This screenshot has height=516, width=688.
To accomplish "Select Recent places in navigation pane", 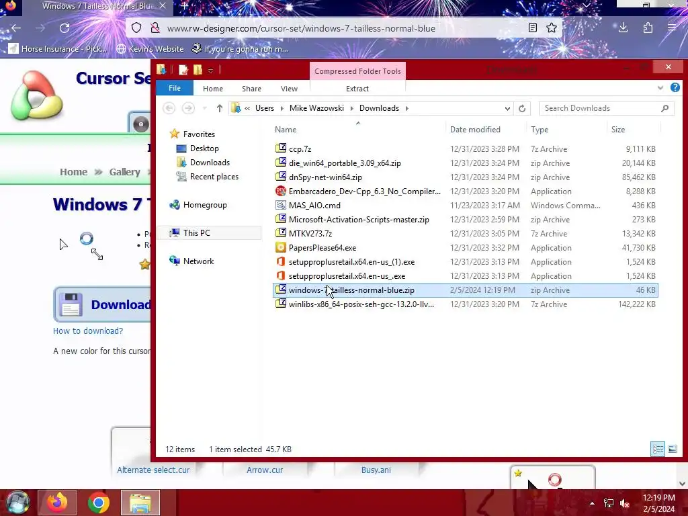I will (214, 177).
